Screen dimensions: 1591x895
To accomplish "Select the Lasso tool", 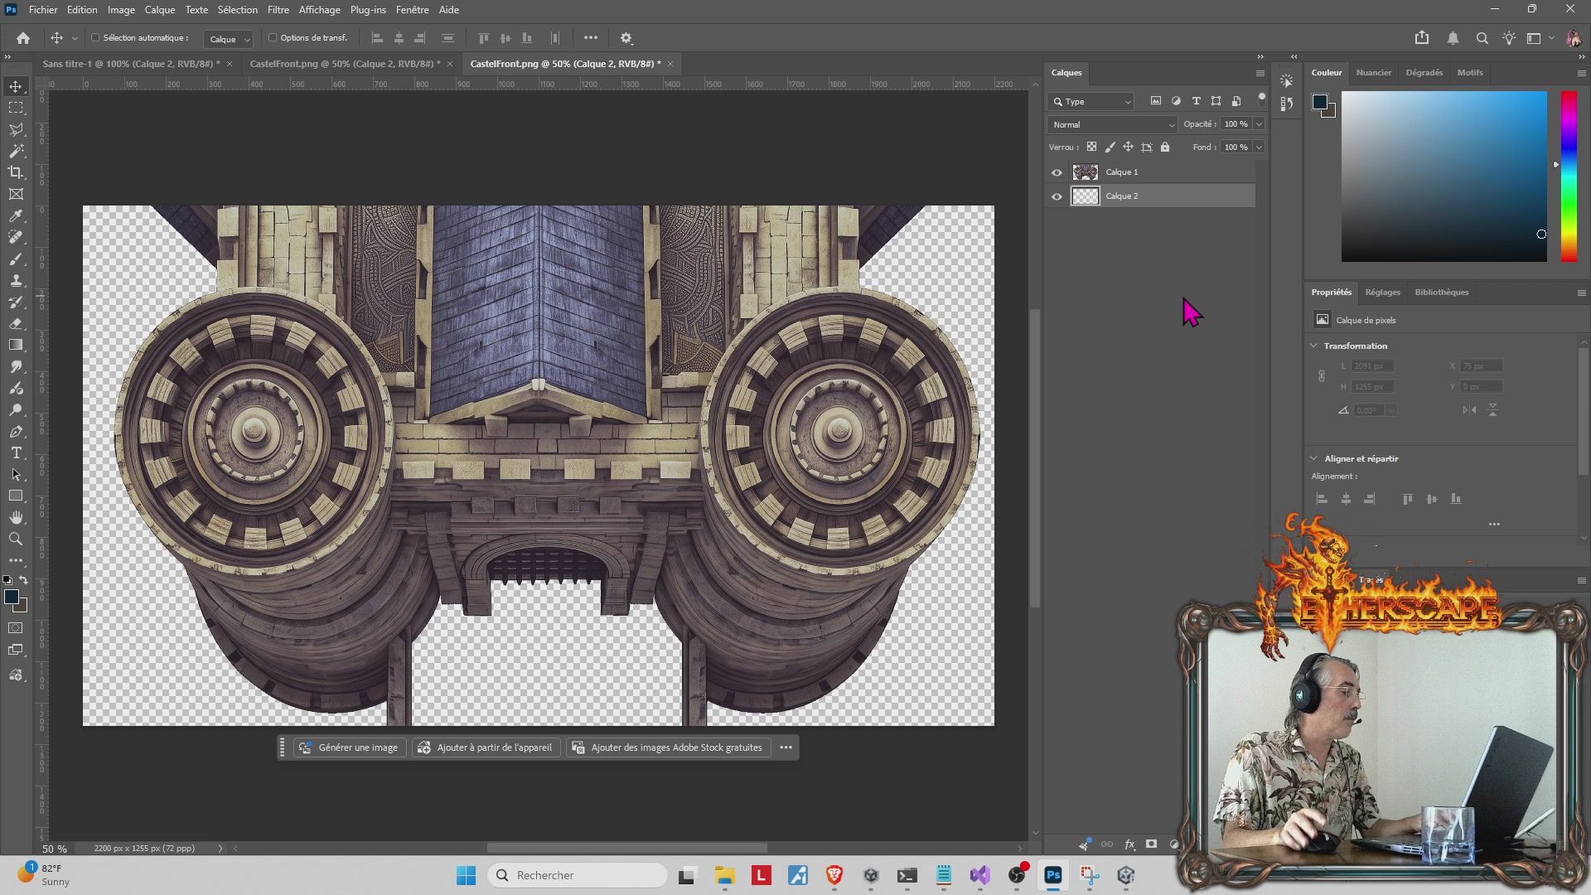I will (x=16, y=129).
